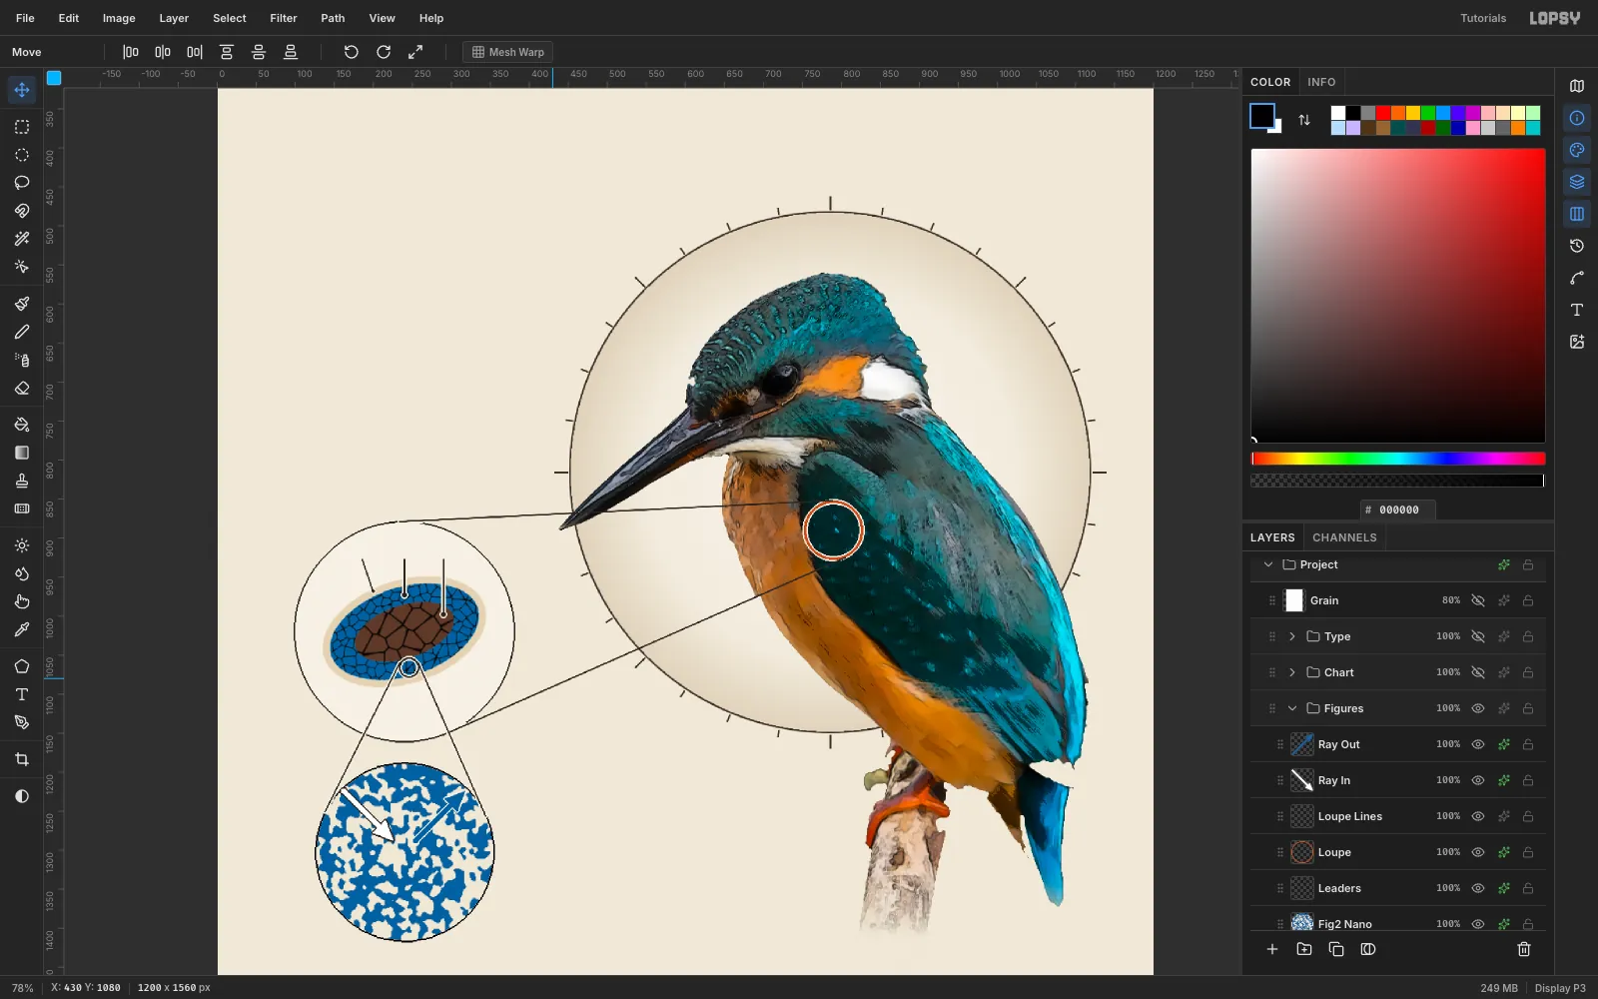Select the Paint Bucket tool

(22, 425)
